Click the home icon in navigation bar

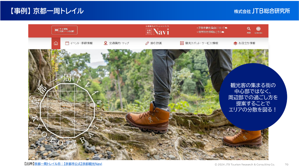[x=56, y=43]
